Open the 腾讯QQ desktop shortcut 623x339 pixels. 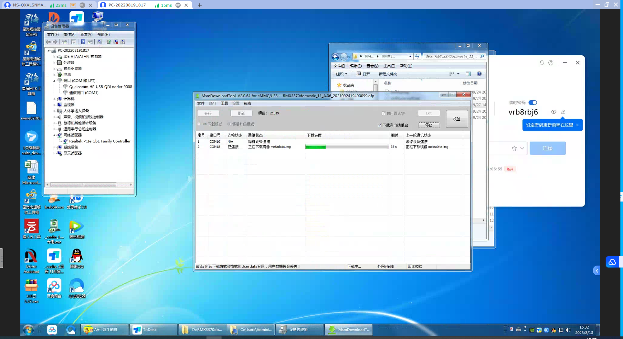[x=77, y=259]
